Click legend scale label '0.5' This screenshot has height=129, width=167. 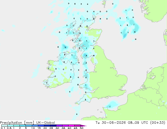[x=9, y=128]
